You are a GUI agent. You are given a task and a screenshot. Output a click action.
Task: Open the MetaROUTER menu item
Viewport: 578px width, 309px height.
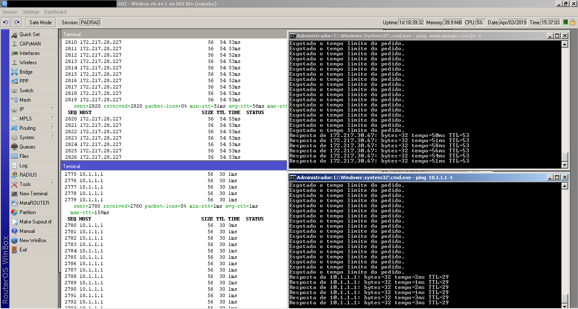tap(33, 203)
